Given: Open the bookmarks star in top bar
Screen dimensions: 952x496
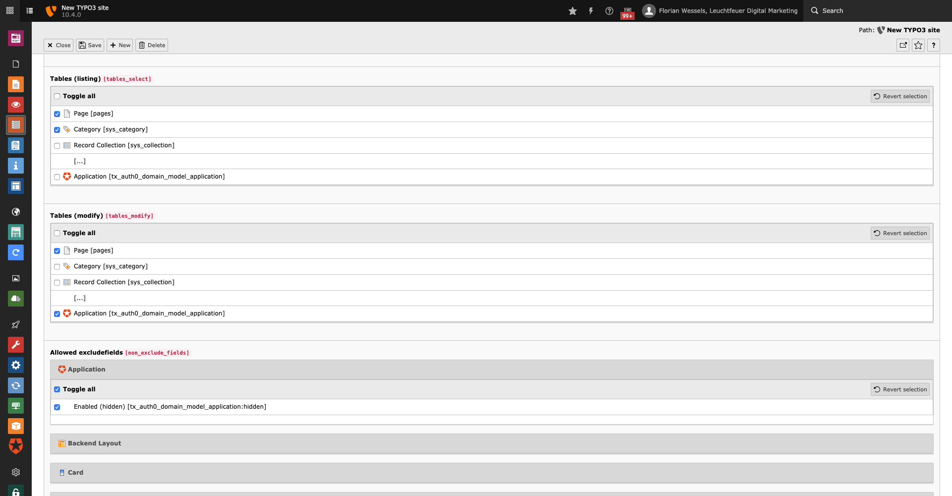Looking at the screenshot, I should pyautogui.click(x=573, y=11).
